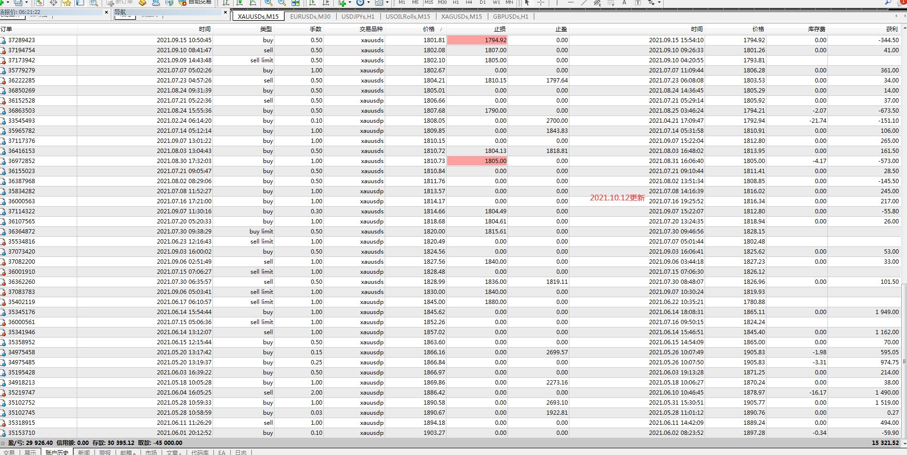Select the M5 timeframe
The image size is (907, 455).
tap(415, 2)
